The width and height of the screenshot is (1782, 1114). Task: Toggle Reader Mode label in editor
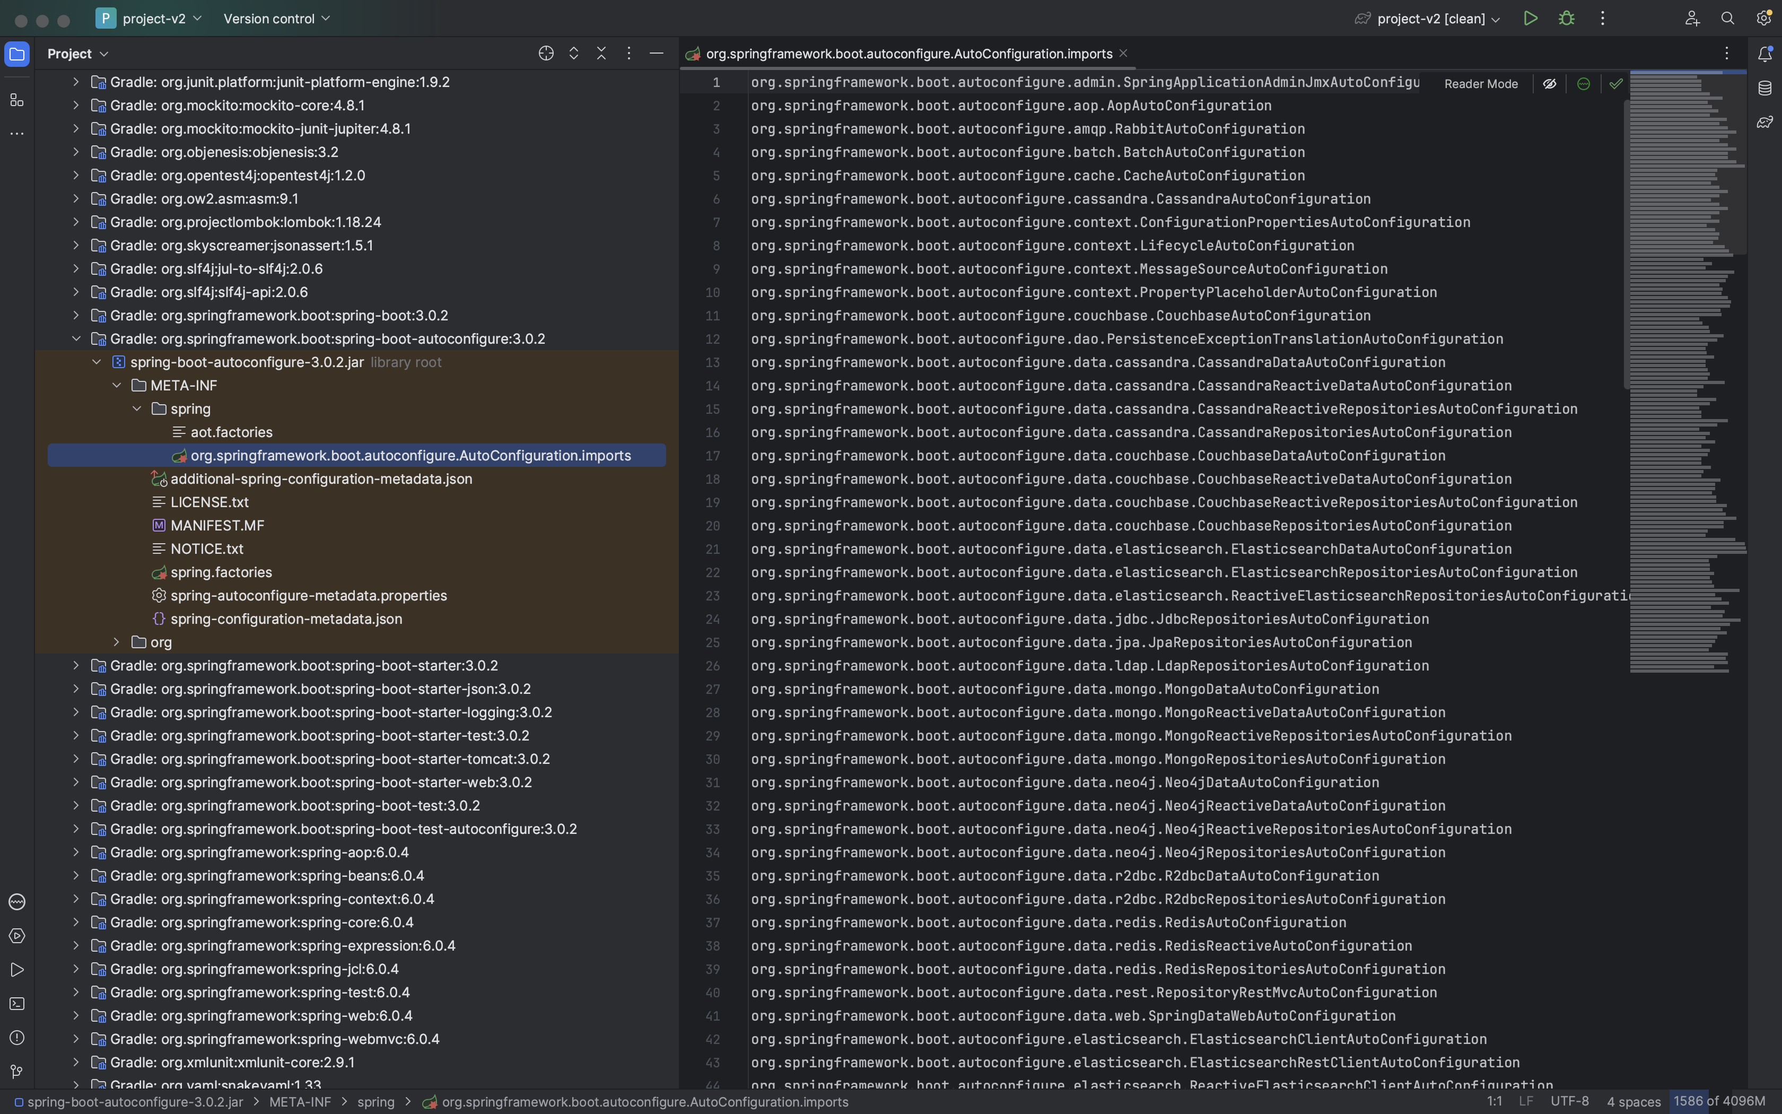(x=1481, y=84)
